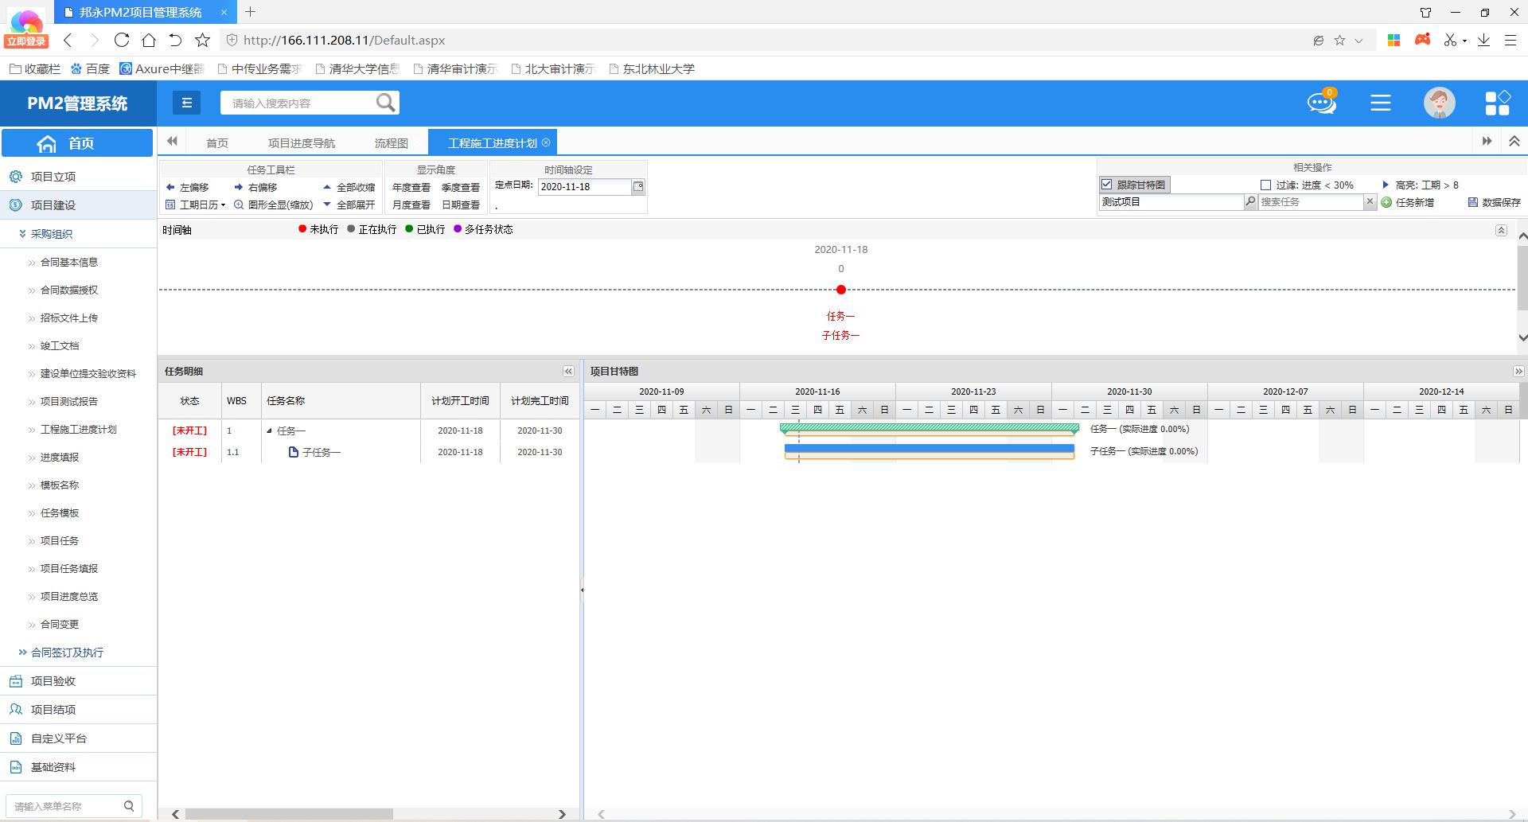Click the 图形全显(缩放) zoom icon
Screen dimensions: 1528x822
[x=239, y=205]
